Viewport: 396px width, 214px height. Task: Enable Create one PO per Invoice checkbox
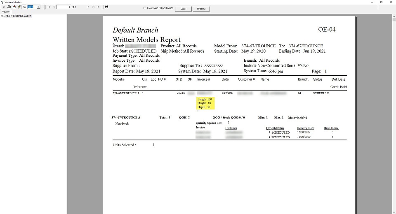(144, 8)
